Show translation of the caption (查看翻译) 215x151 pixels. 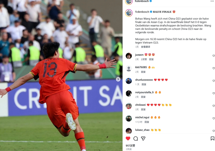145,47
